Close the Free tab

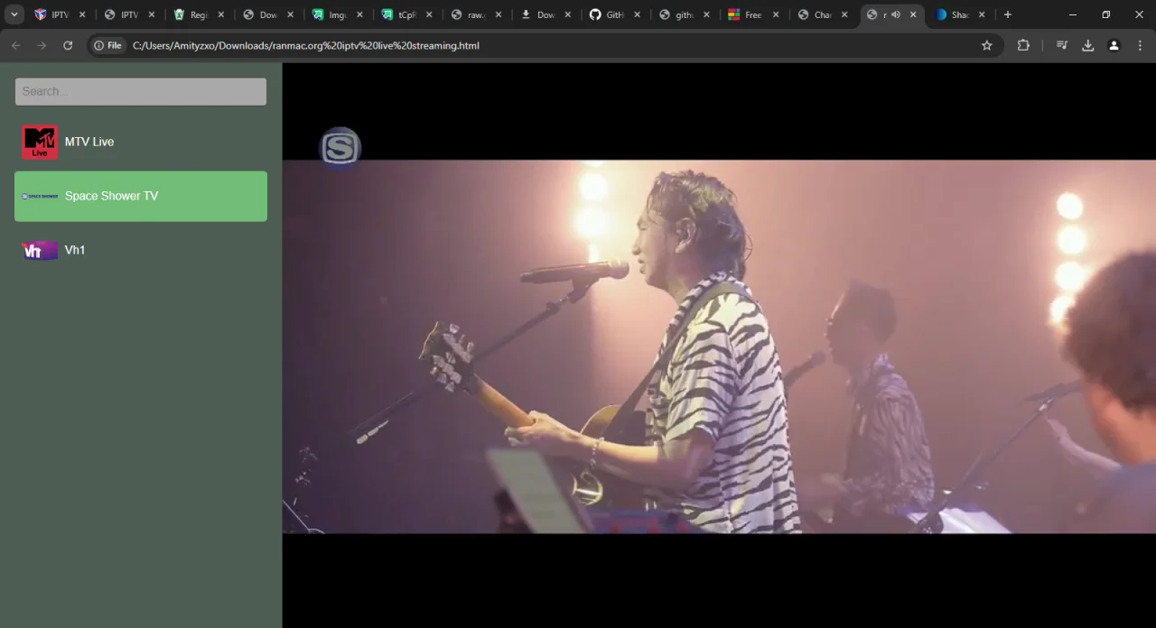pos(776,14)
